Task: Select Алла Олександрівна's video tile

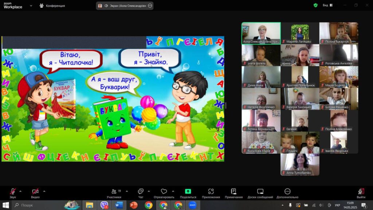Action: [x=261, y=33]
